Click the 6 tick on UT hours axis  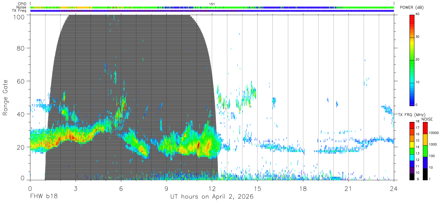121,189
